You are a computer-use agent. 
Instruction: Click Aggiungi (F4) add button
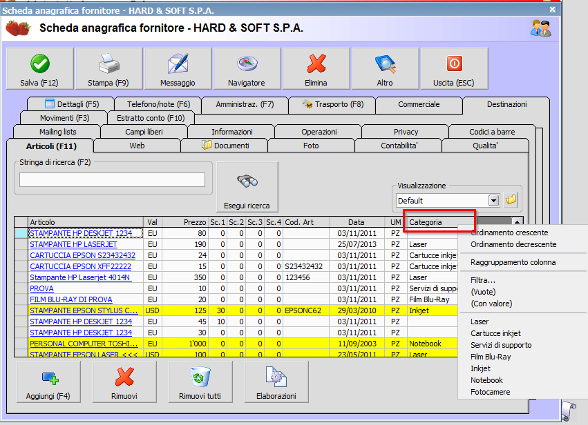click(48, 382)
